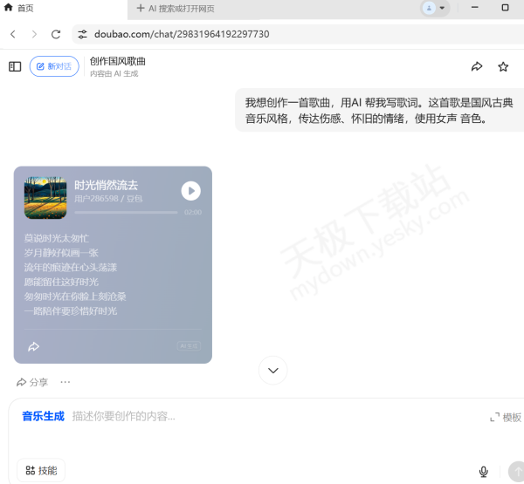Reload the page with refresh icon
Viewport: 524px width, 484px height.
pos(56,34)
